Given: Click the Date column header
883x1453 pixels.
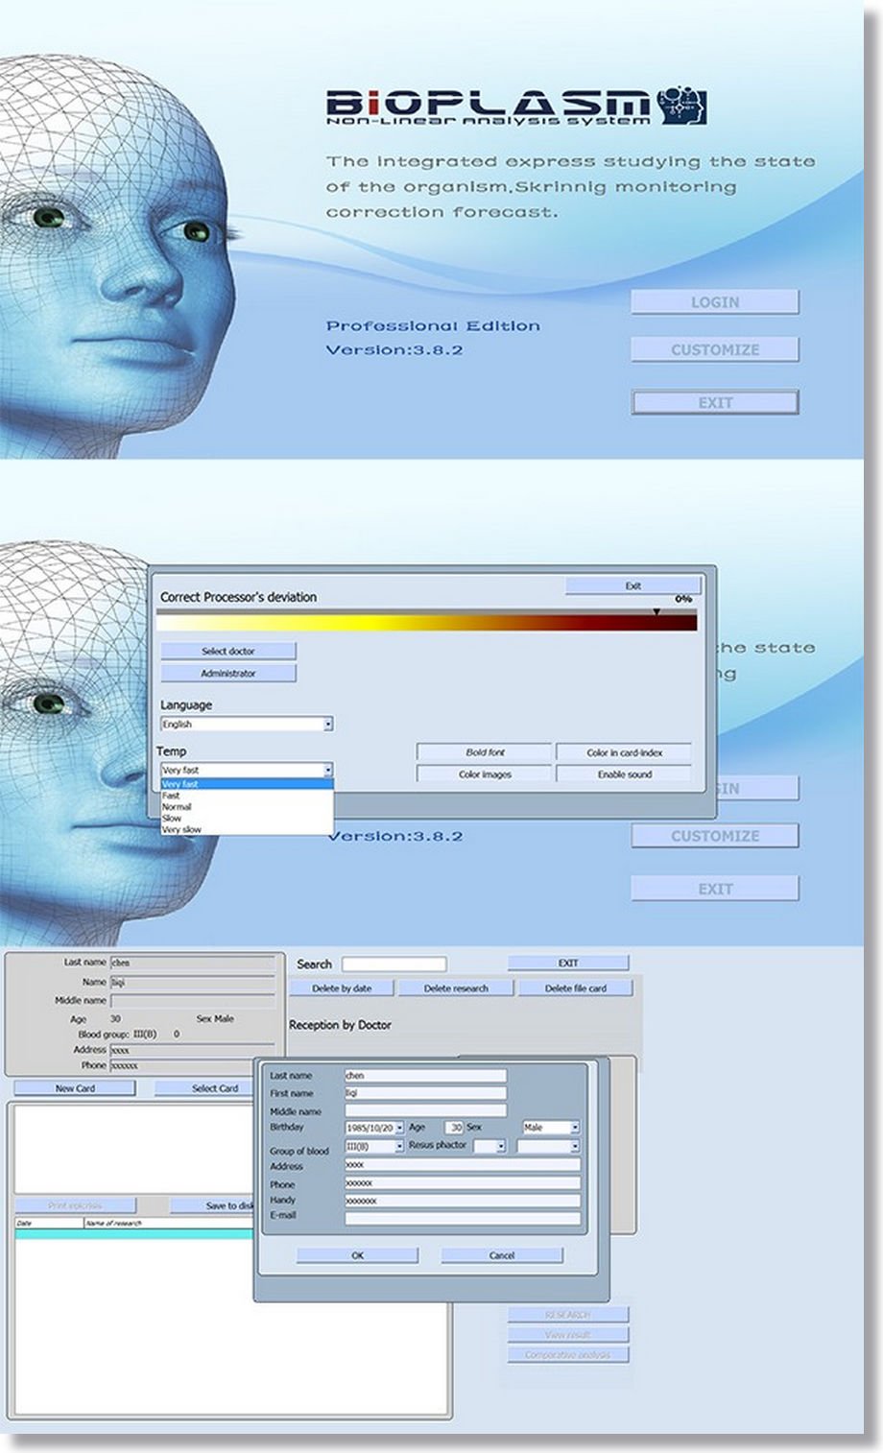Looking at the screenshot, I should coord(49,1224).
